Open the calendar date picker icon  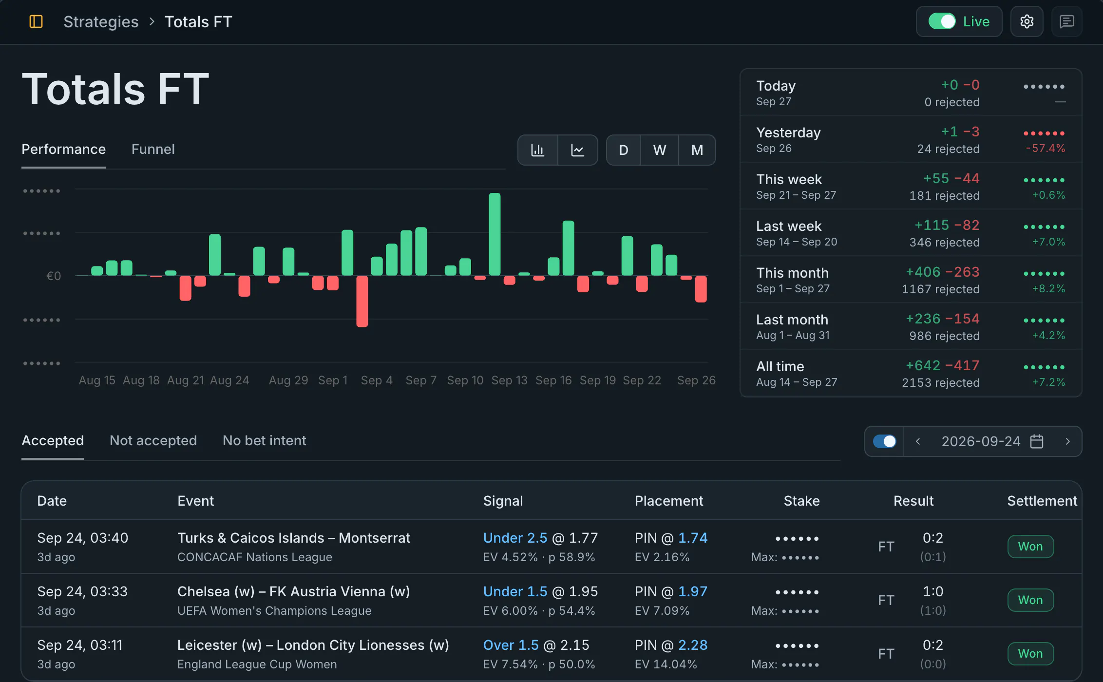coord(1037,441)
